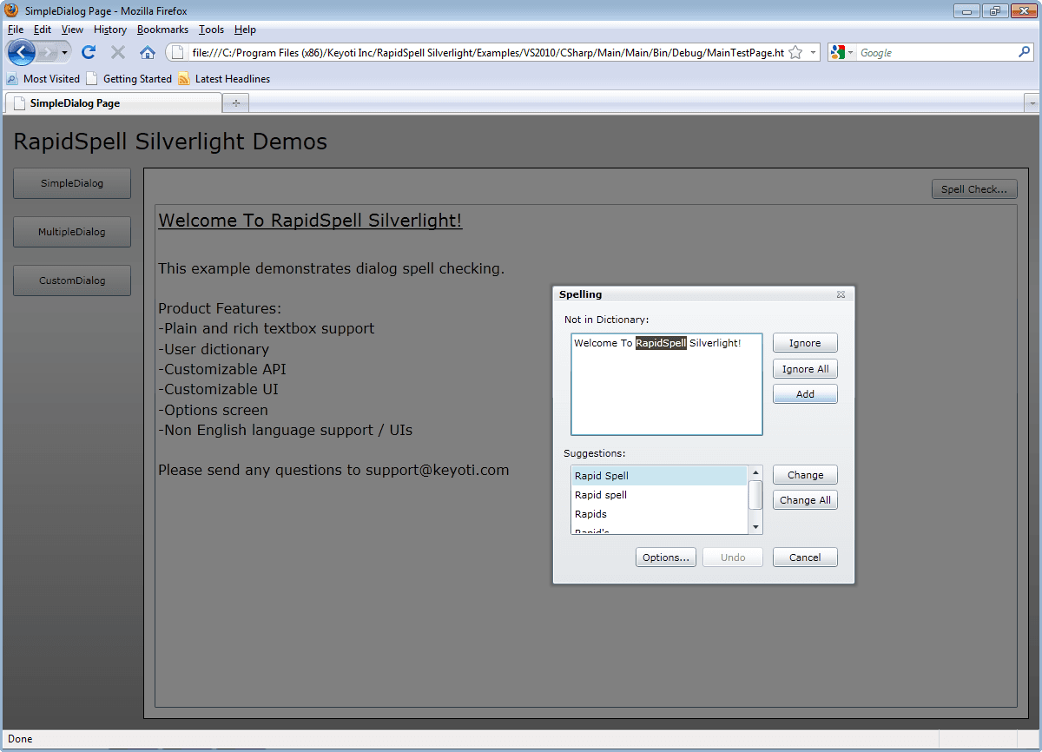Click the 'Welcome To RapidSpell Silverlight!' heading
This screenshot has width=1042, height=752.
click(310, 221)
